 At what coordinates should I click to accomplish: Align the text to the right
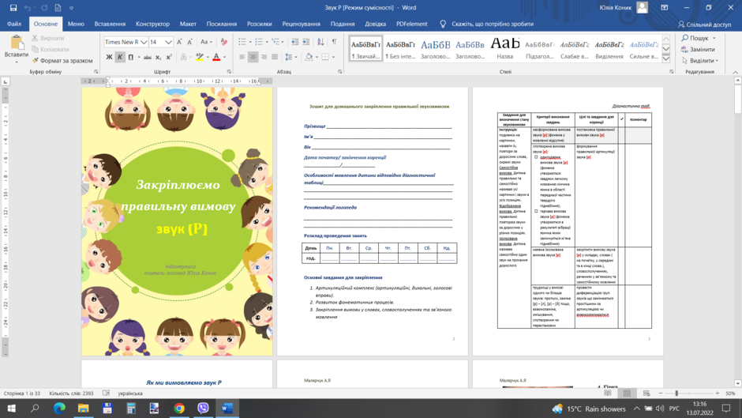click(264, 58)
